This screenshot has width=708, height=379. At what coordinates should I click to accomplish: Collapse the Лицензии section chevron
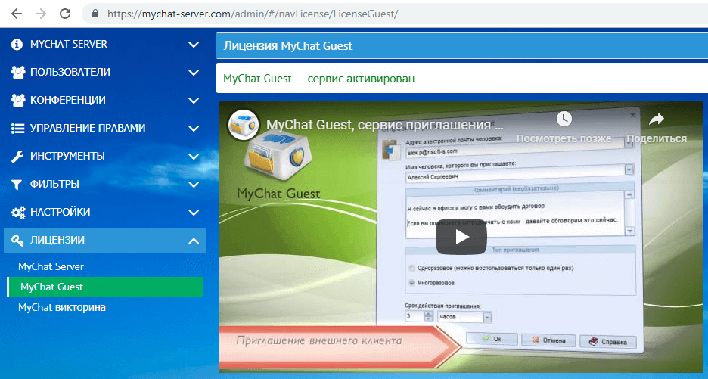(194, 241)
